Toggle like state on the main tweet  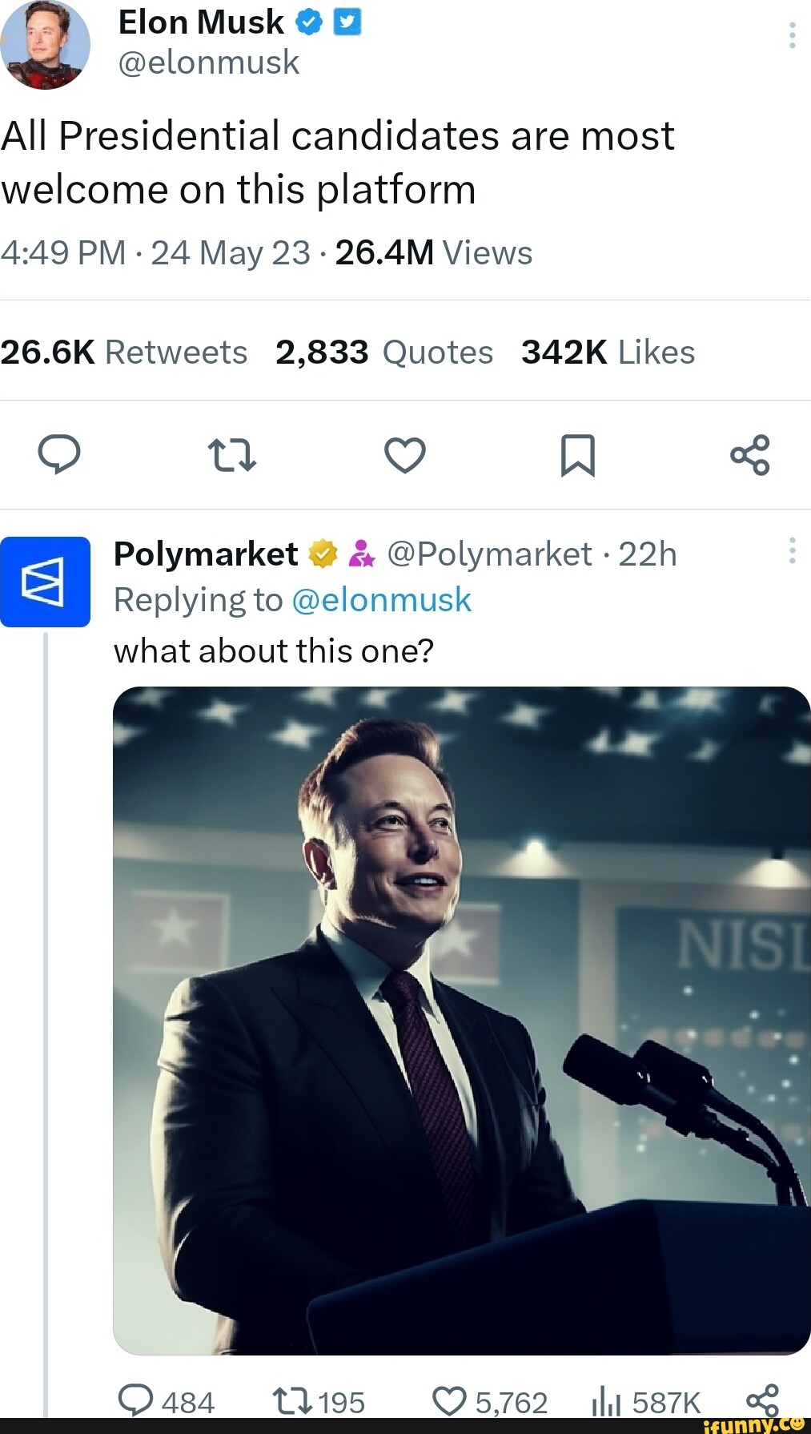(405, 453)
